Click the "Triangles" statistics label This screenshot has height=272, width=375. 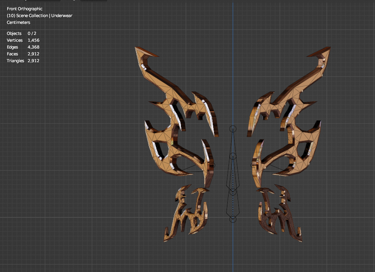(x=15, y=61)
